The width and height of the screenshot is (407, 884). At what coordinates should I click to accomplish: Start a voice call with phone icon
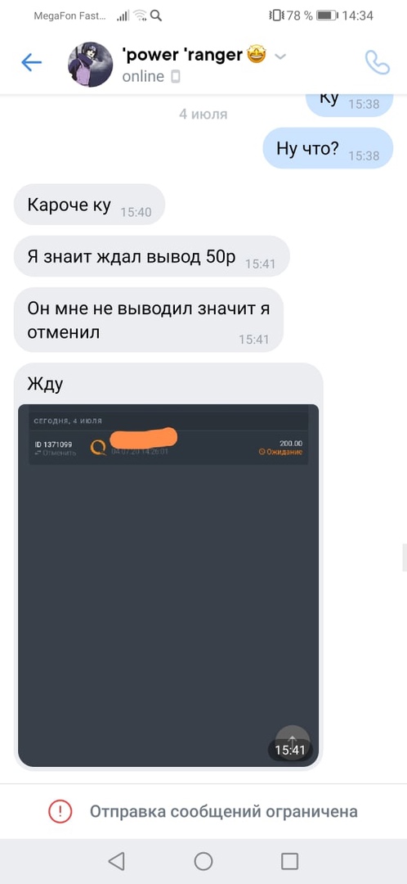pyautogui.click(x=377, y=62)
